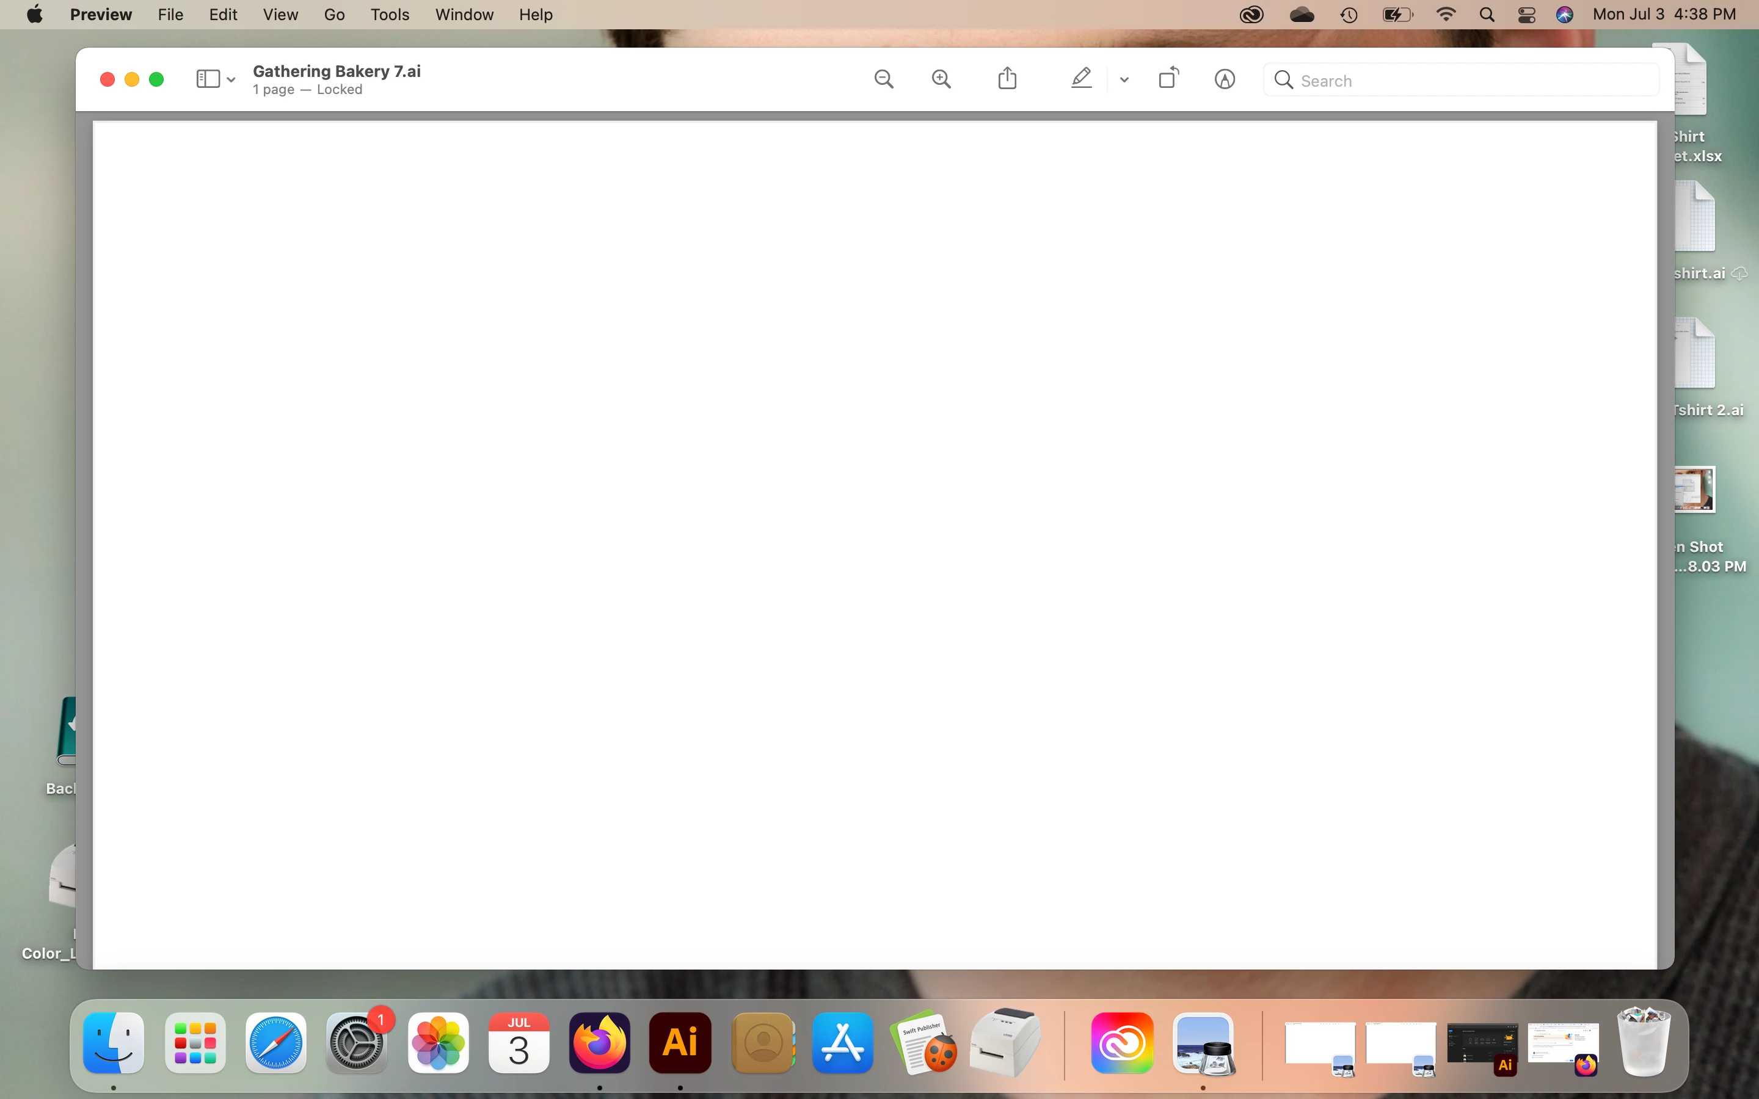Toggle the sidebar view button

click(x=208, y=79)
